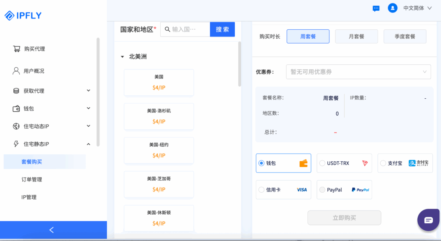Select the PayPal payment radio button

coord(322,190)
